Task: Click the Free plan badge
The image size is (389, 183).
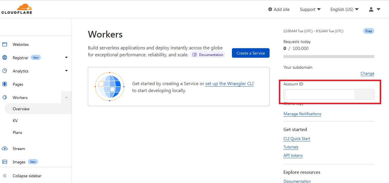Action: 369,31
